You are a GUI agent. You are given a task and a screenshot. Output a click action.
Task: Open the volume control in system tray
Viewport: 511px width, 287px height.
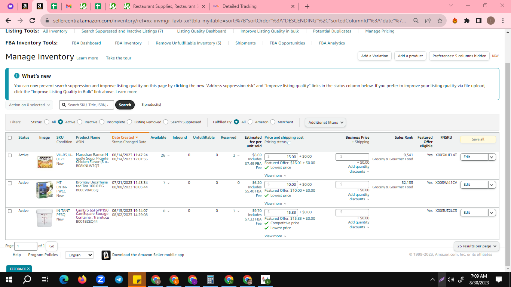coord(451,280)
